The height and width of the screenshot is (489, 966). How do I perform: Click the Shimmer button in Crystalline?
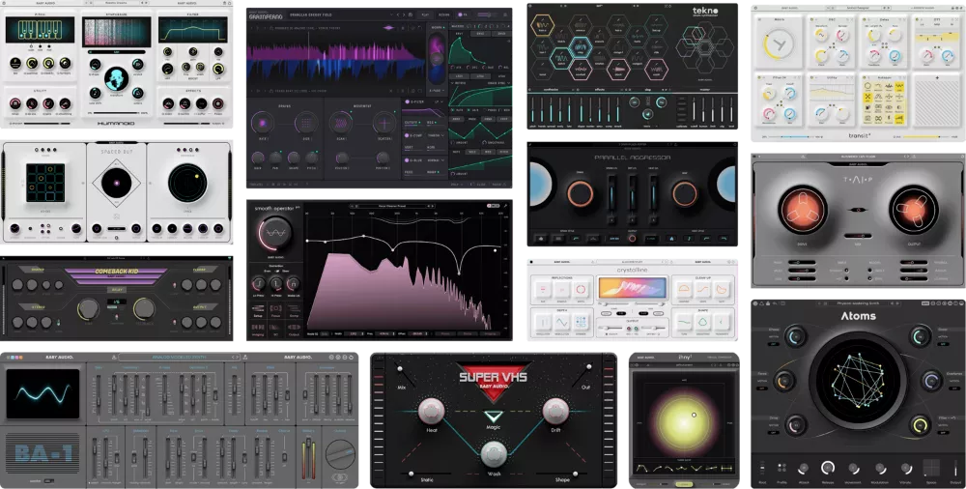(x=581, y=323)
